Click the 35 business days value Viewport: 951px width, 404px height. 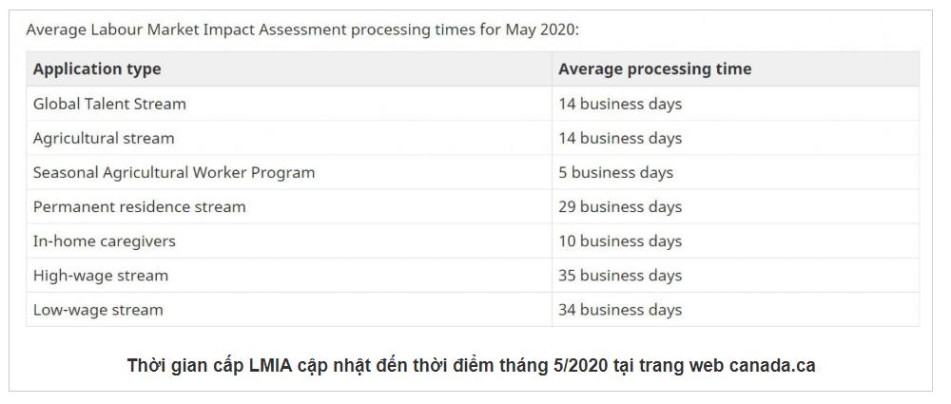pyautogui.click(x=620, y=276)
